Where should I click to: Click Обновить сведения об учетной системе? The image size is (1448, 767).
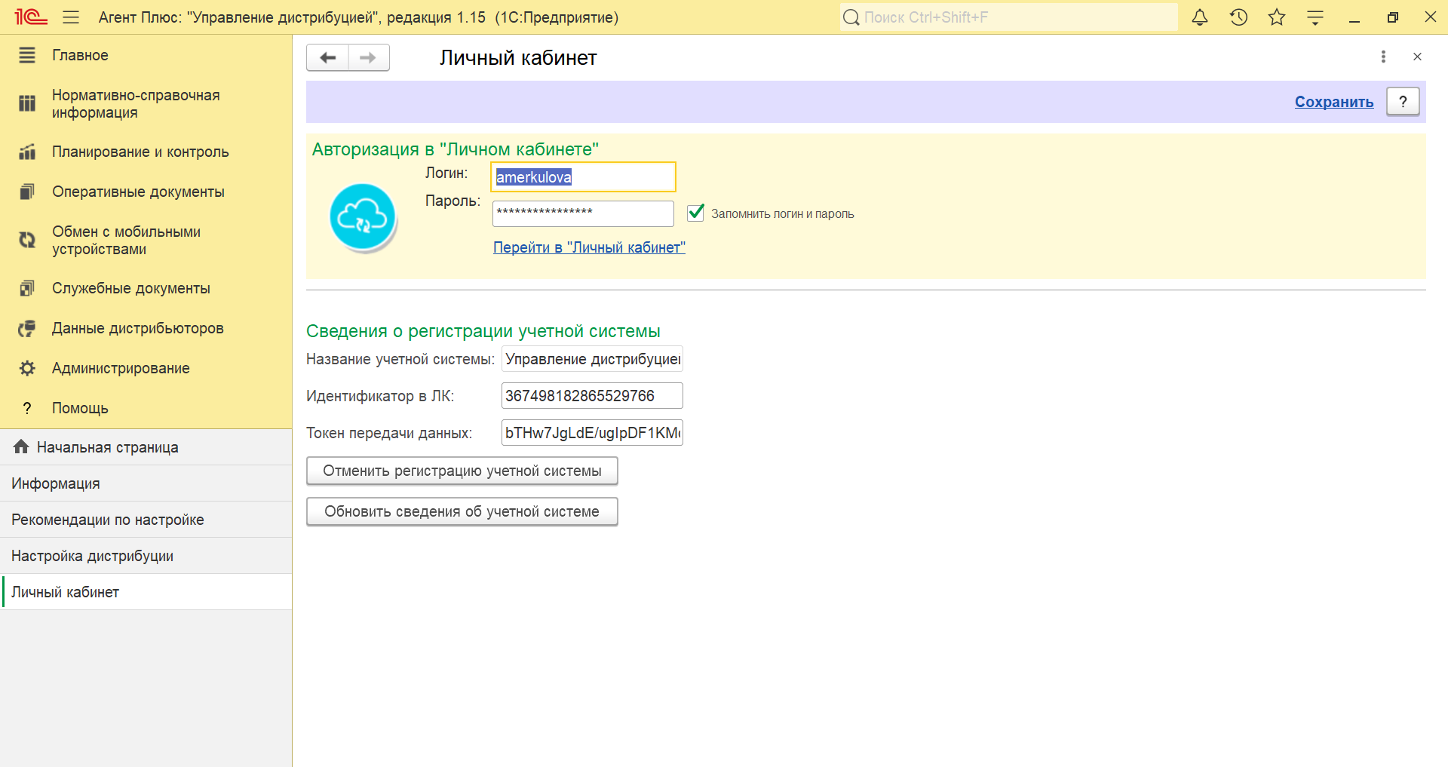pos(462,511)
